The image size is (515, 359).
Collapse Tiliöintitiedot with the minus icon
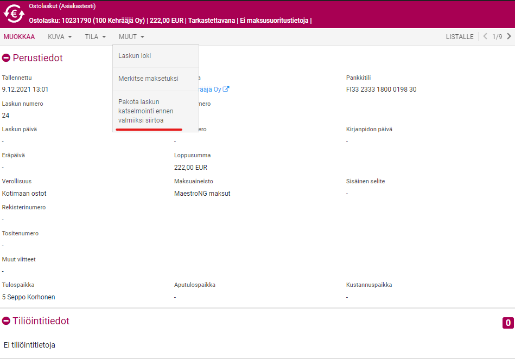click(6, 321)
